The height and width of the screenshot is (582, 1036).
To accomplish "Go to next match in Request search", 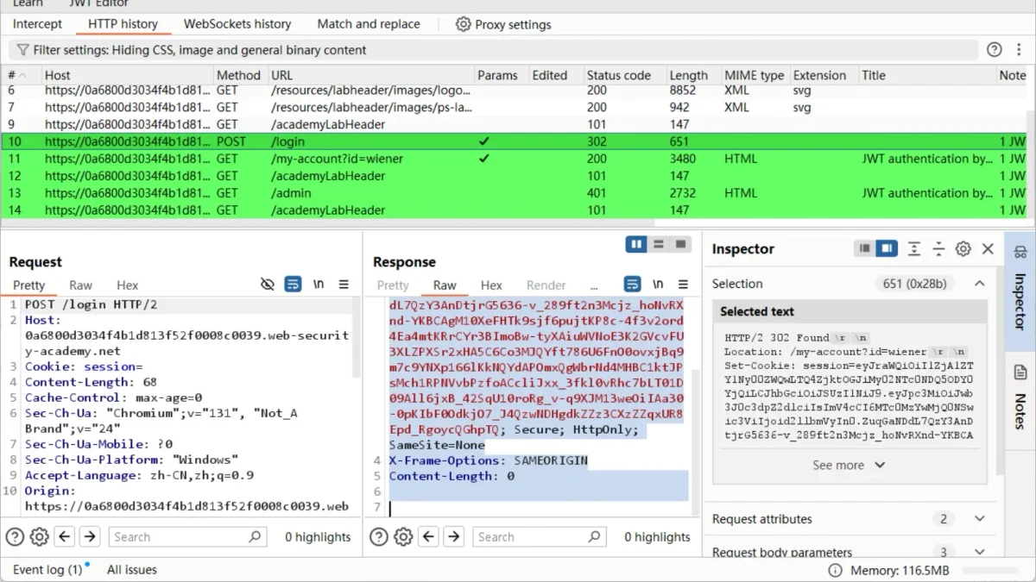I will (x=90, y=537).
